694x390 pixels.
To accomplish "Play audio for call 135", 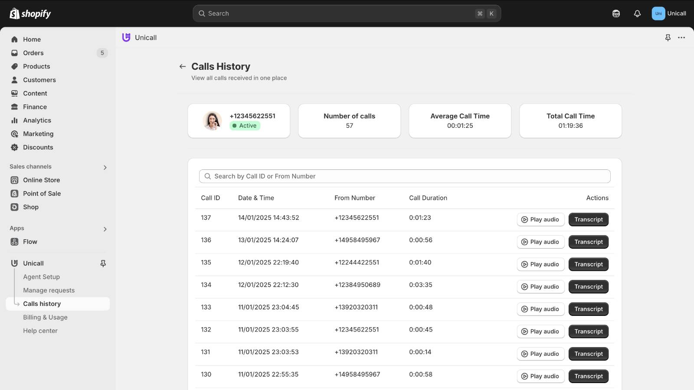I will click(x=540, y=264).
